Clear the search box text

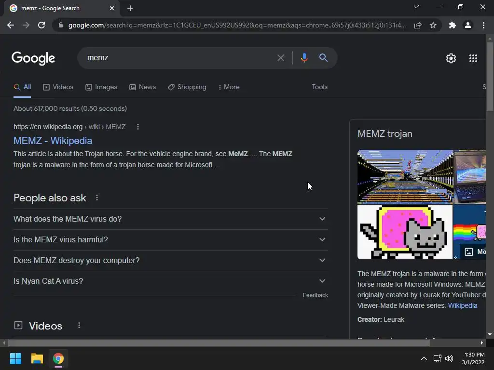click(x=280, y=58)
